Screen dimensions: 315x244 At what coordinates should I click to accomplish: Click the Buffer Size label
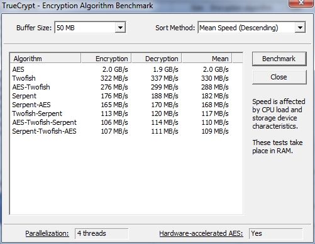point(34,28)
